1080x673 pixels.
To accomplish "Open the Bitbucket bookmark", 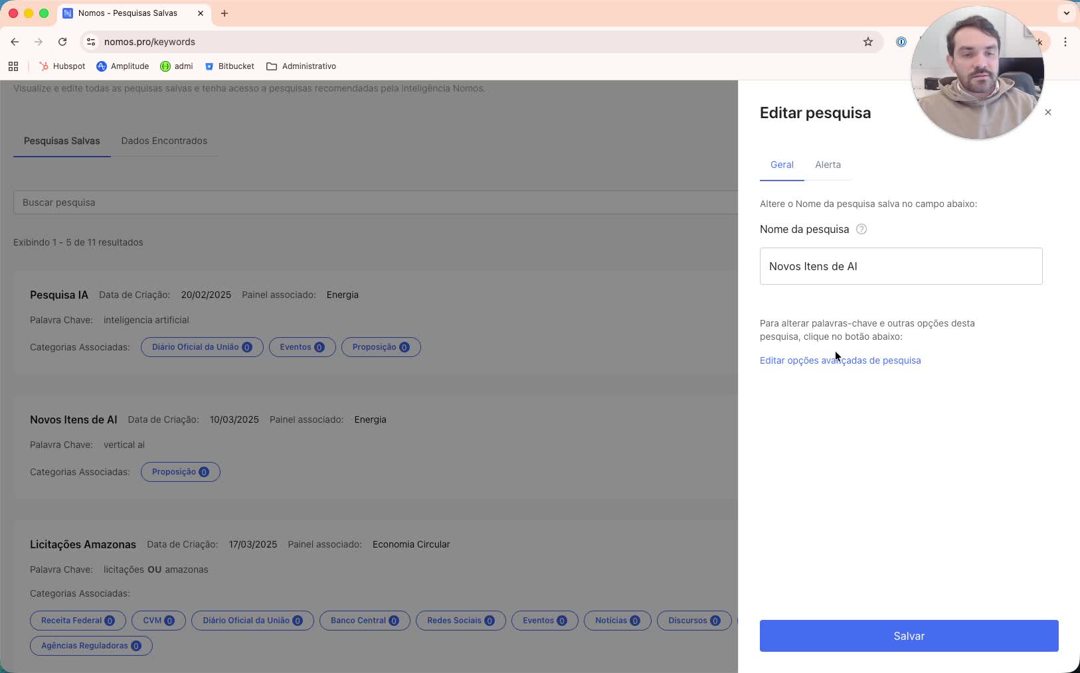I will pyautogui.click(x=230, y=66).
